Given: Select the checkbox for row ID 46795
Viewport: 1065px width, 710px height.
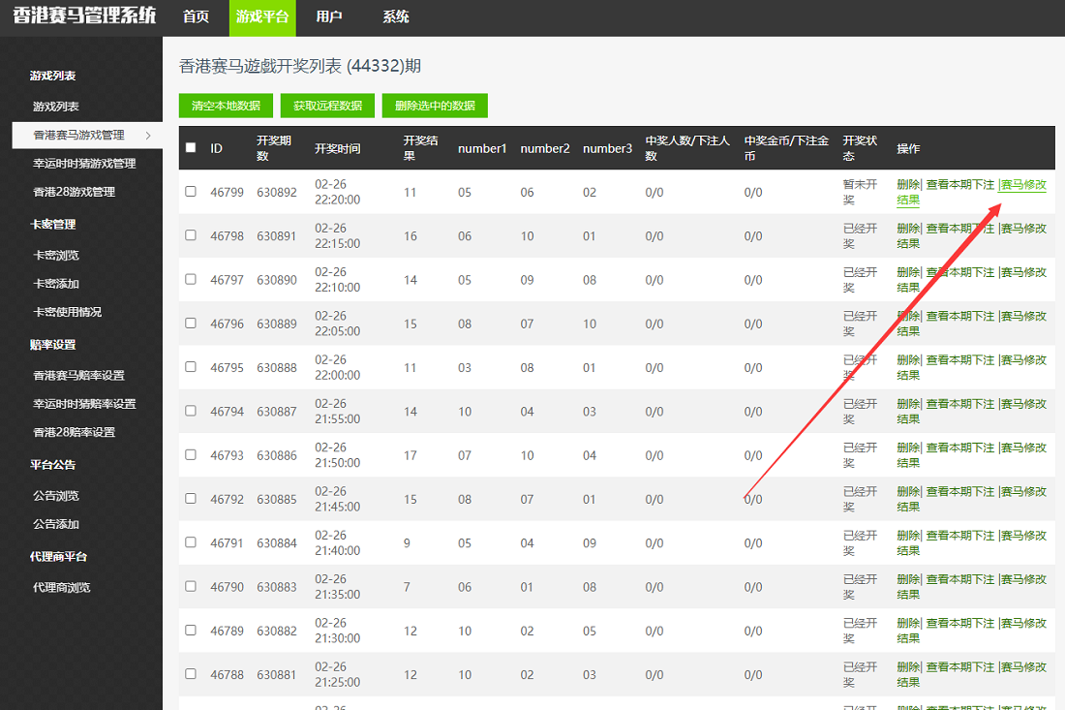Looking at the screenshot, I should coord(191,367).
